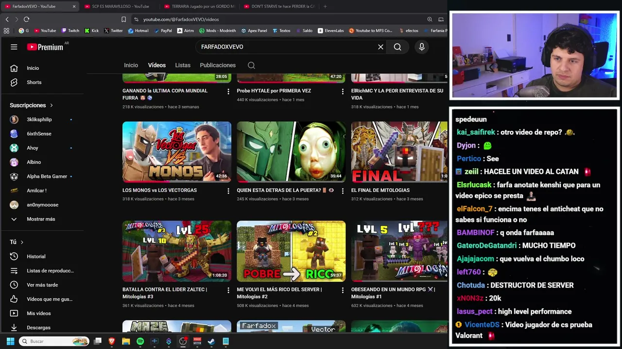Viewport: 622px width, 349px height.
Task: Open an0nymooose subscription channel
Action: coord(42,205)
